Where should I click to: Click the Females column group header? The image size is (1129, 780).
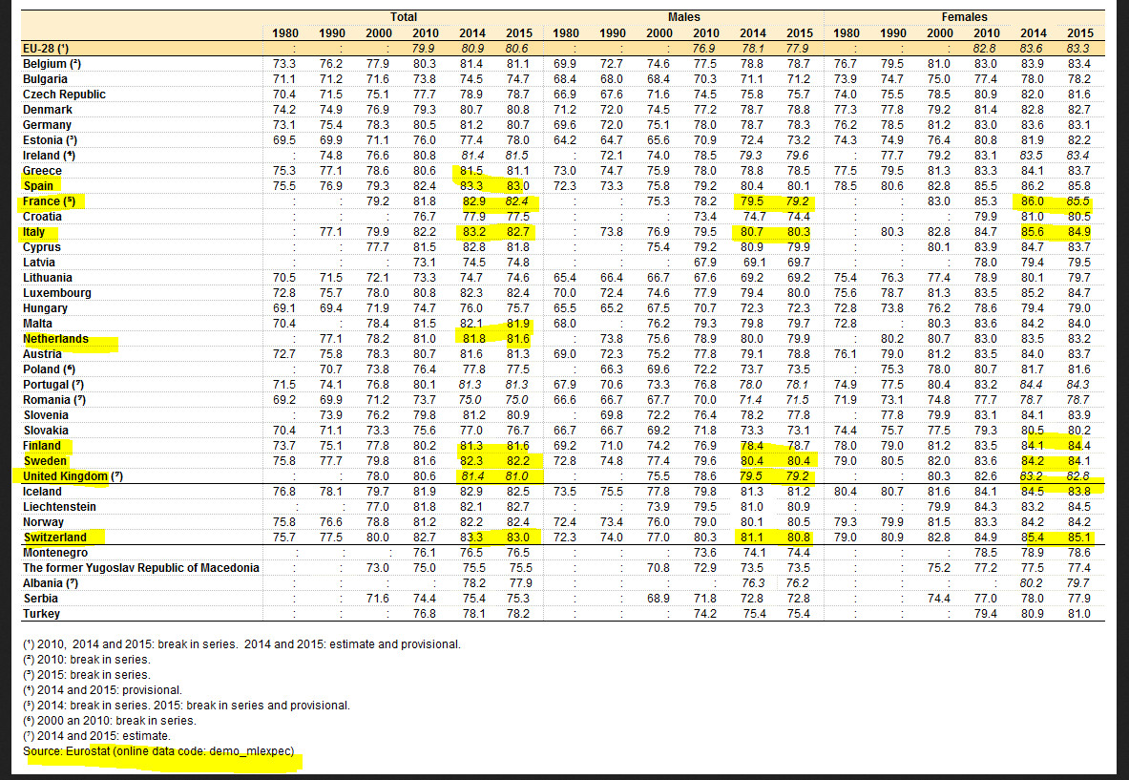pos(964,16)
